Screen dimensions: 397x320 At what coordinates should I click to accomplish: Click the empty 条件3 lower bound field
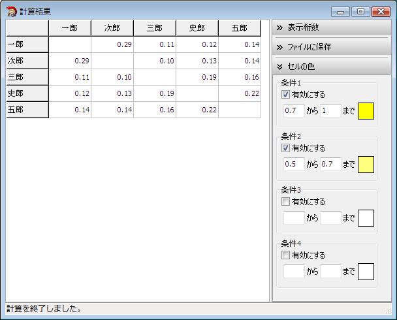coord(294,218)
